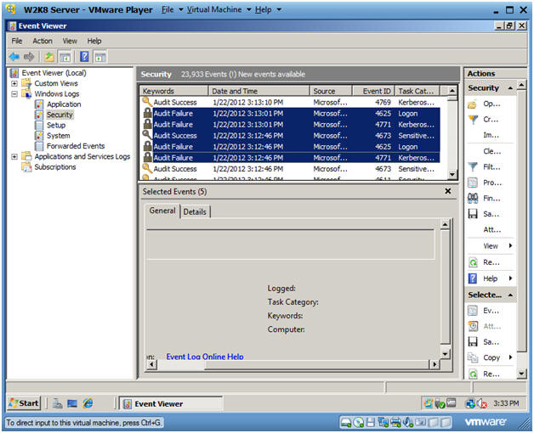The image size is (534, 433).
Task: Toggle the Action pane toolbar icon
Action: [99, 57]
